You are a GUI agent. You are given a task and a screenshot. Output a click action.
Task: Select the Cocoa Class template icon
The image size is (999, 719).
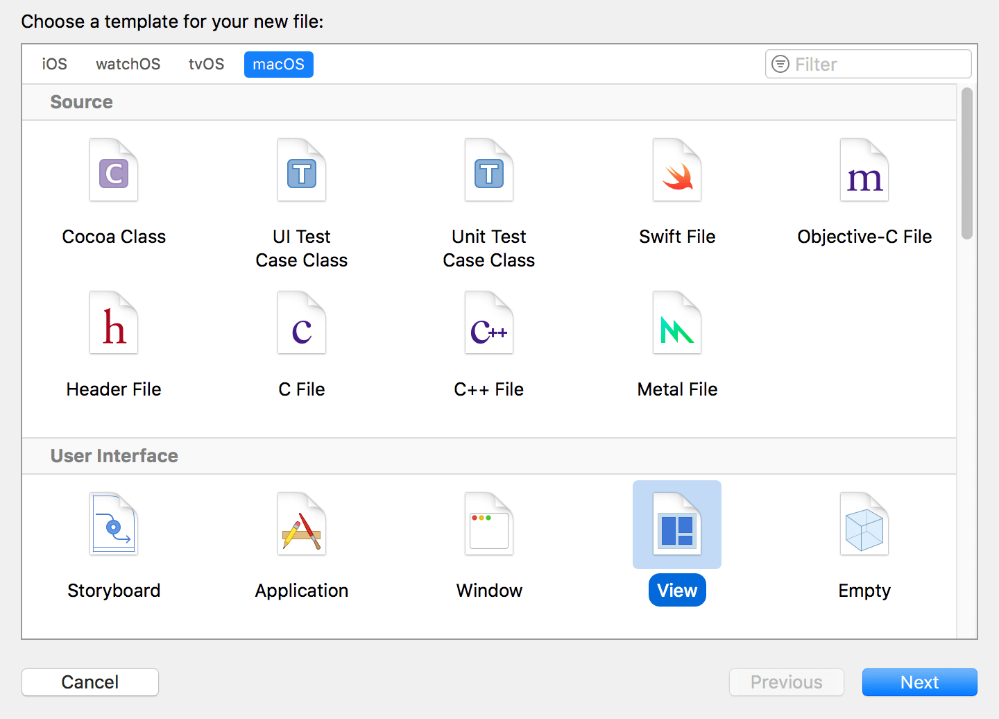point(114,171)
